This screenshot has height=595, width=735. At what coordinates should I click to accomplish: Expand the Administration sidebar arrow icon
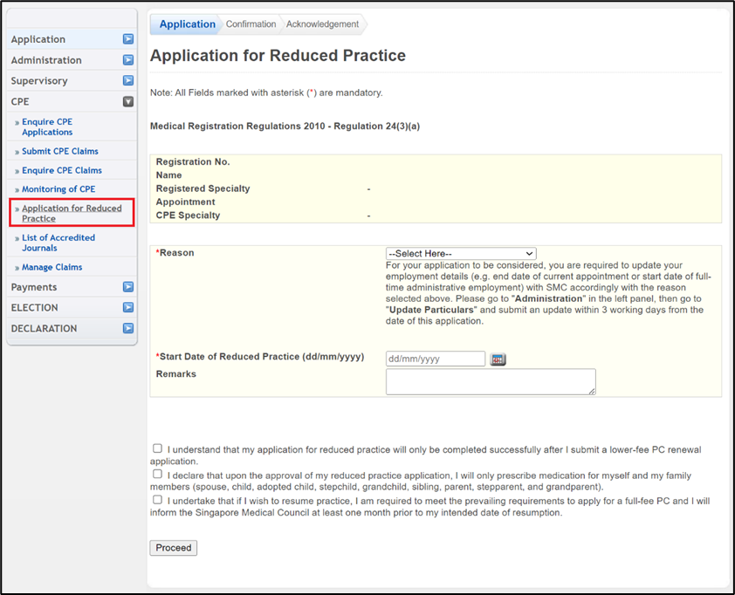128,60
